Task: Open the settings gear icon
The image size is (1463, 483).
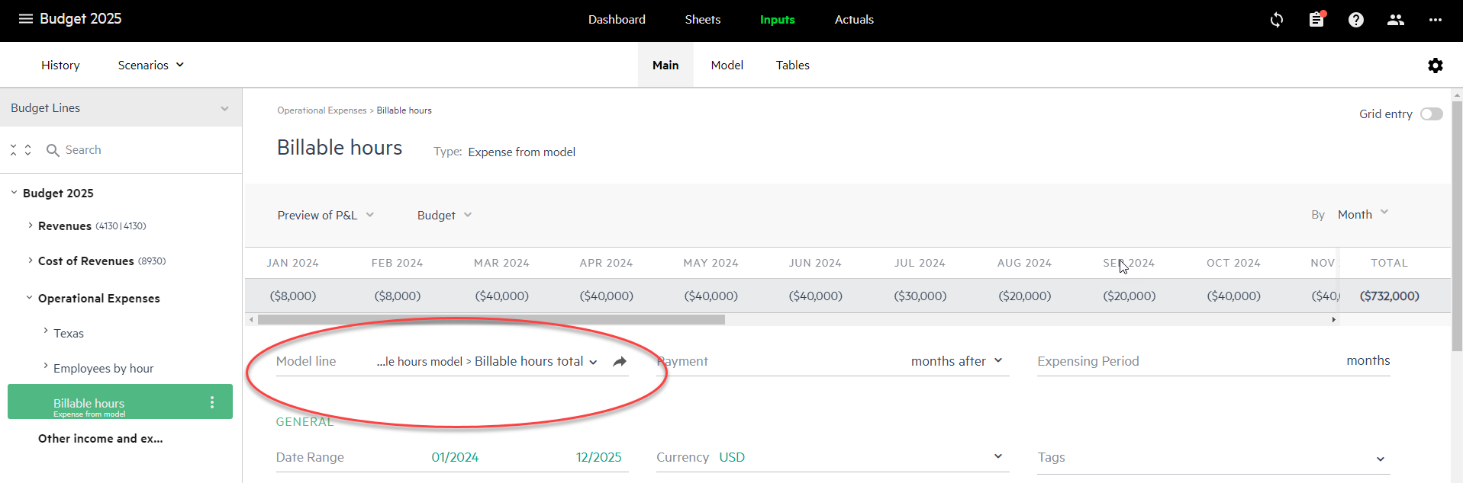Action: click(x=1436, y=66)
